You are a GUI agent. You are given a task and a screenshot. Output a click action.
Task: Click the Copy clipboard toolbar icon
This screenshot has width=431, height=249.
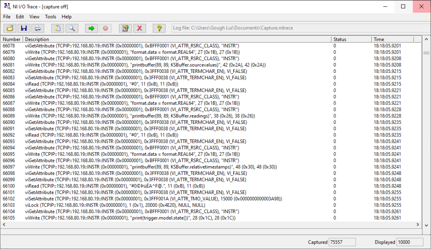(58, 28)
